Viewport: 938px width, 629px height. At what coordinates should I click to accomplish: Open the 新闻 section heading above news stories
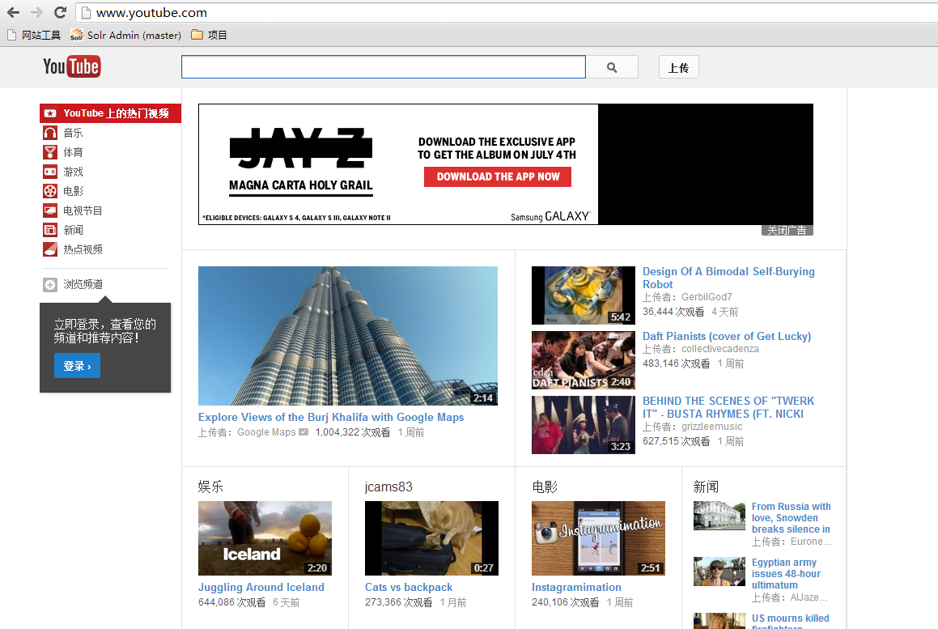pos(706,487)
